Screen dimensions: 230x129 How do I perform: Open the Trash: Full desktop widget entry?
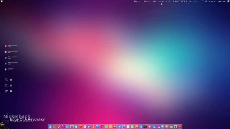9,69
